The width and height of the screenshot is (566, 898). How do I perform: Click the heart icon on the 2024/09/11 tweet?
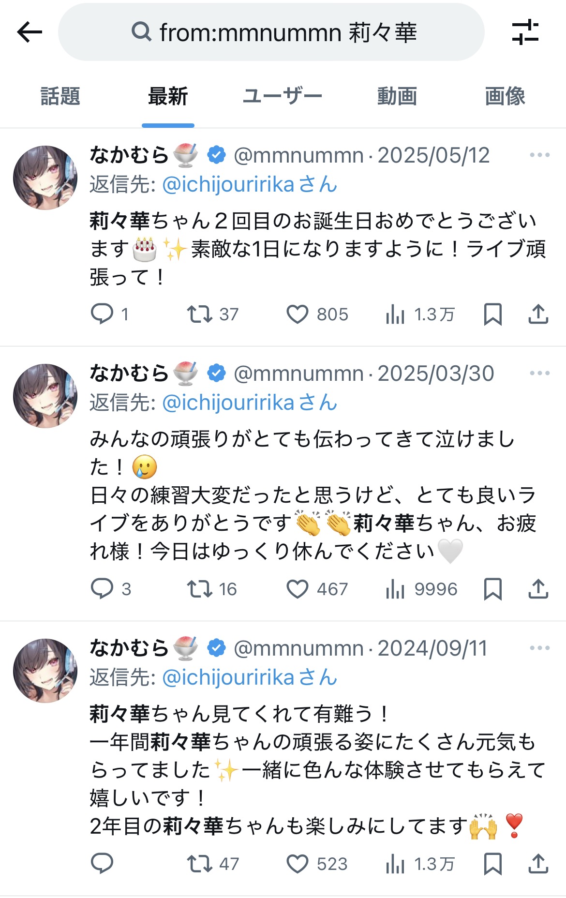click(298, 864)
